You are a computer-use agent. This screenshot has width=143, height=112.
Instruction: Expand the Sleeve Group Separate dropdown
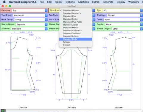(x=32, y=24)
